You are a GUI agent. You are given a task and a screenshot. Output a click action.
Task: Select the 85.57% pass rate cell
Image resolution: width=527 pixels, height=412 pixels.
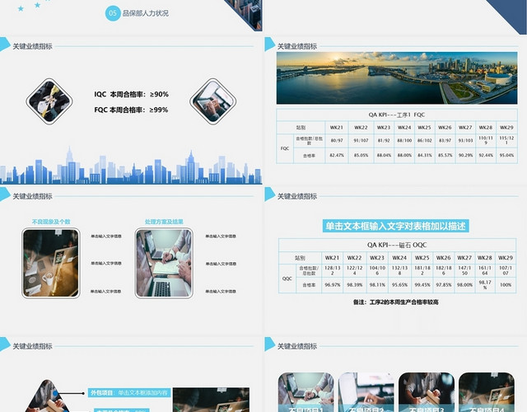pos(445,156)
